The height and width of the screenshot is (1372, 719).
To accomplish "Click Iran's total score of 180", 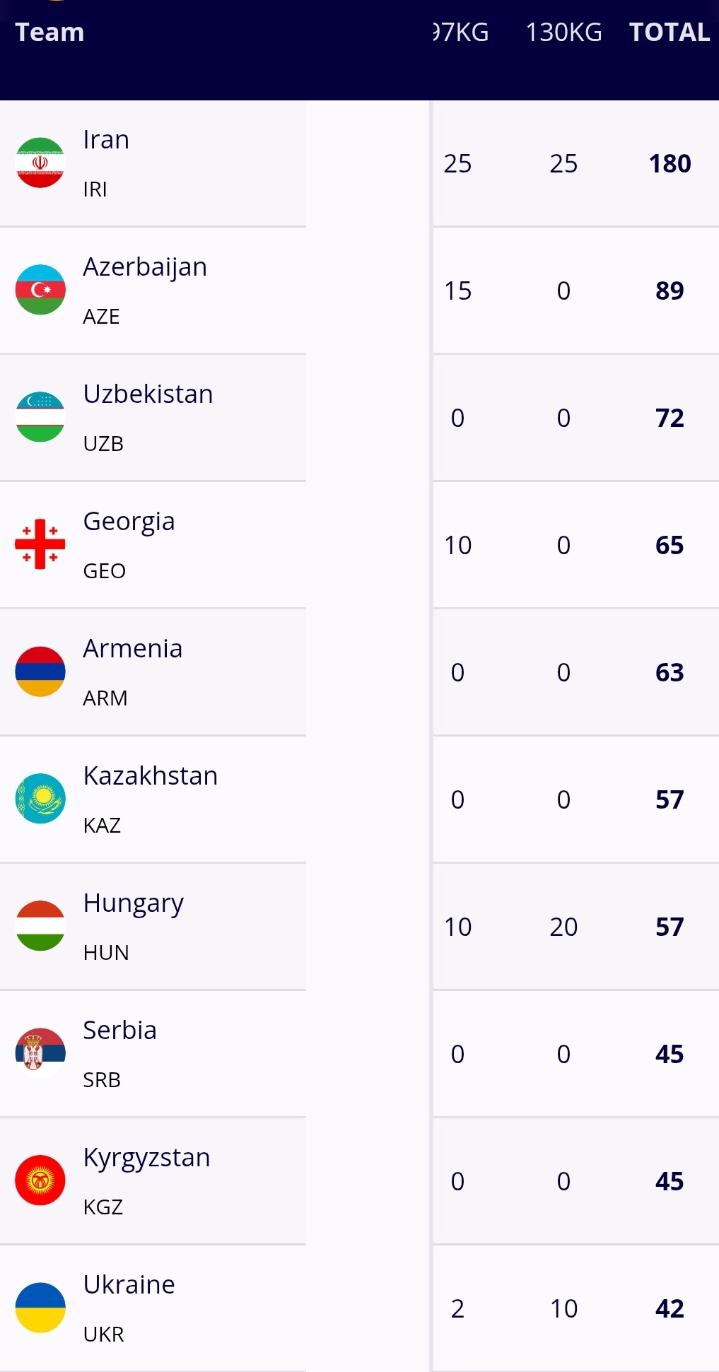I will click(670, 164).
